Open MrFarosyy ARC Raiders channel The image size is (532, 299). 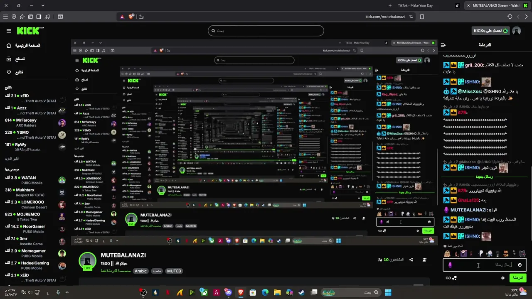[x=35, y=123]
